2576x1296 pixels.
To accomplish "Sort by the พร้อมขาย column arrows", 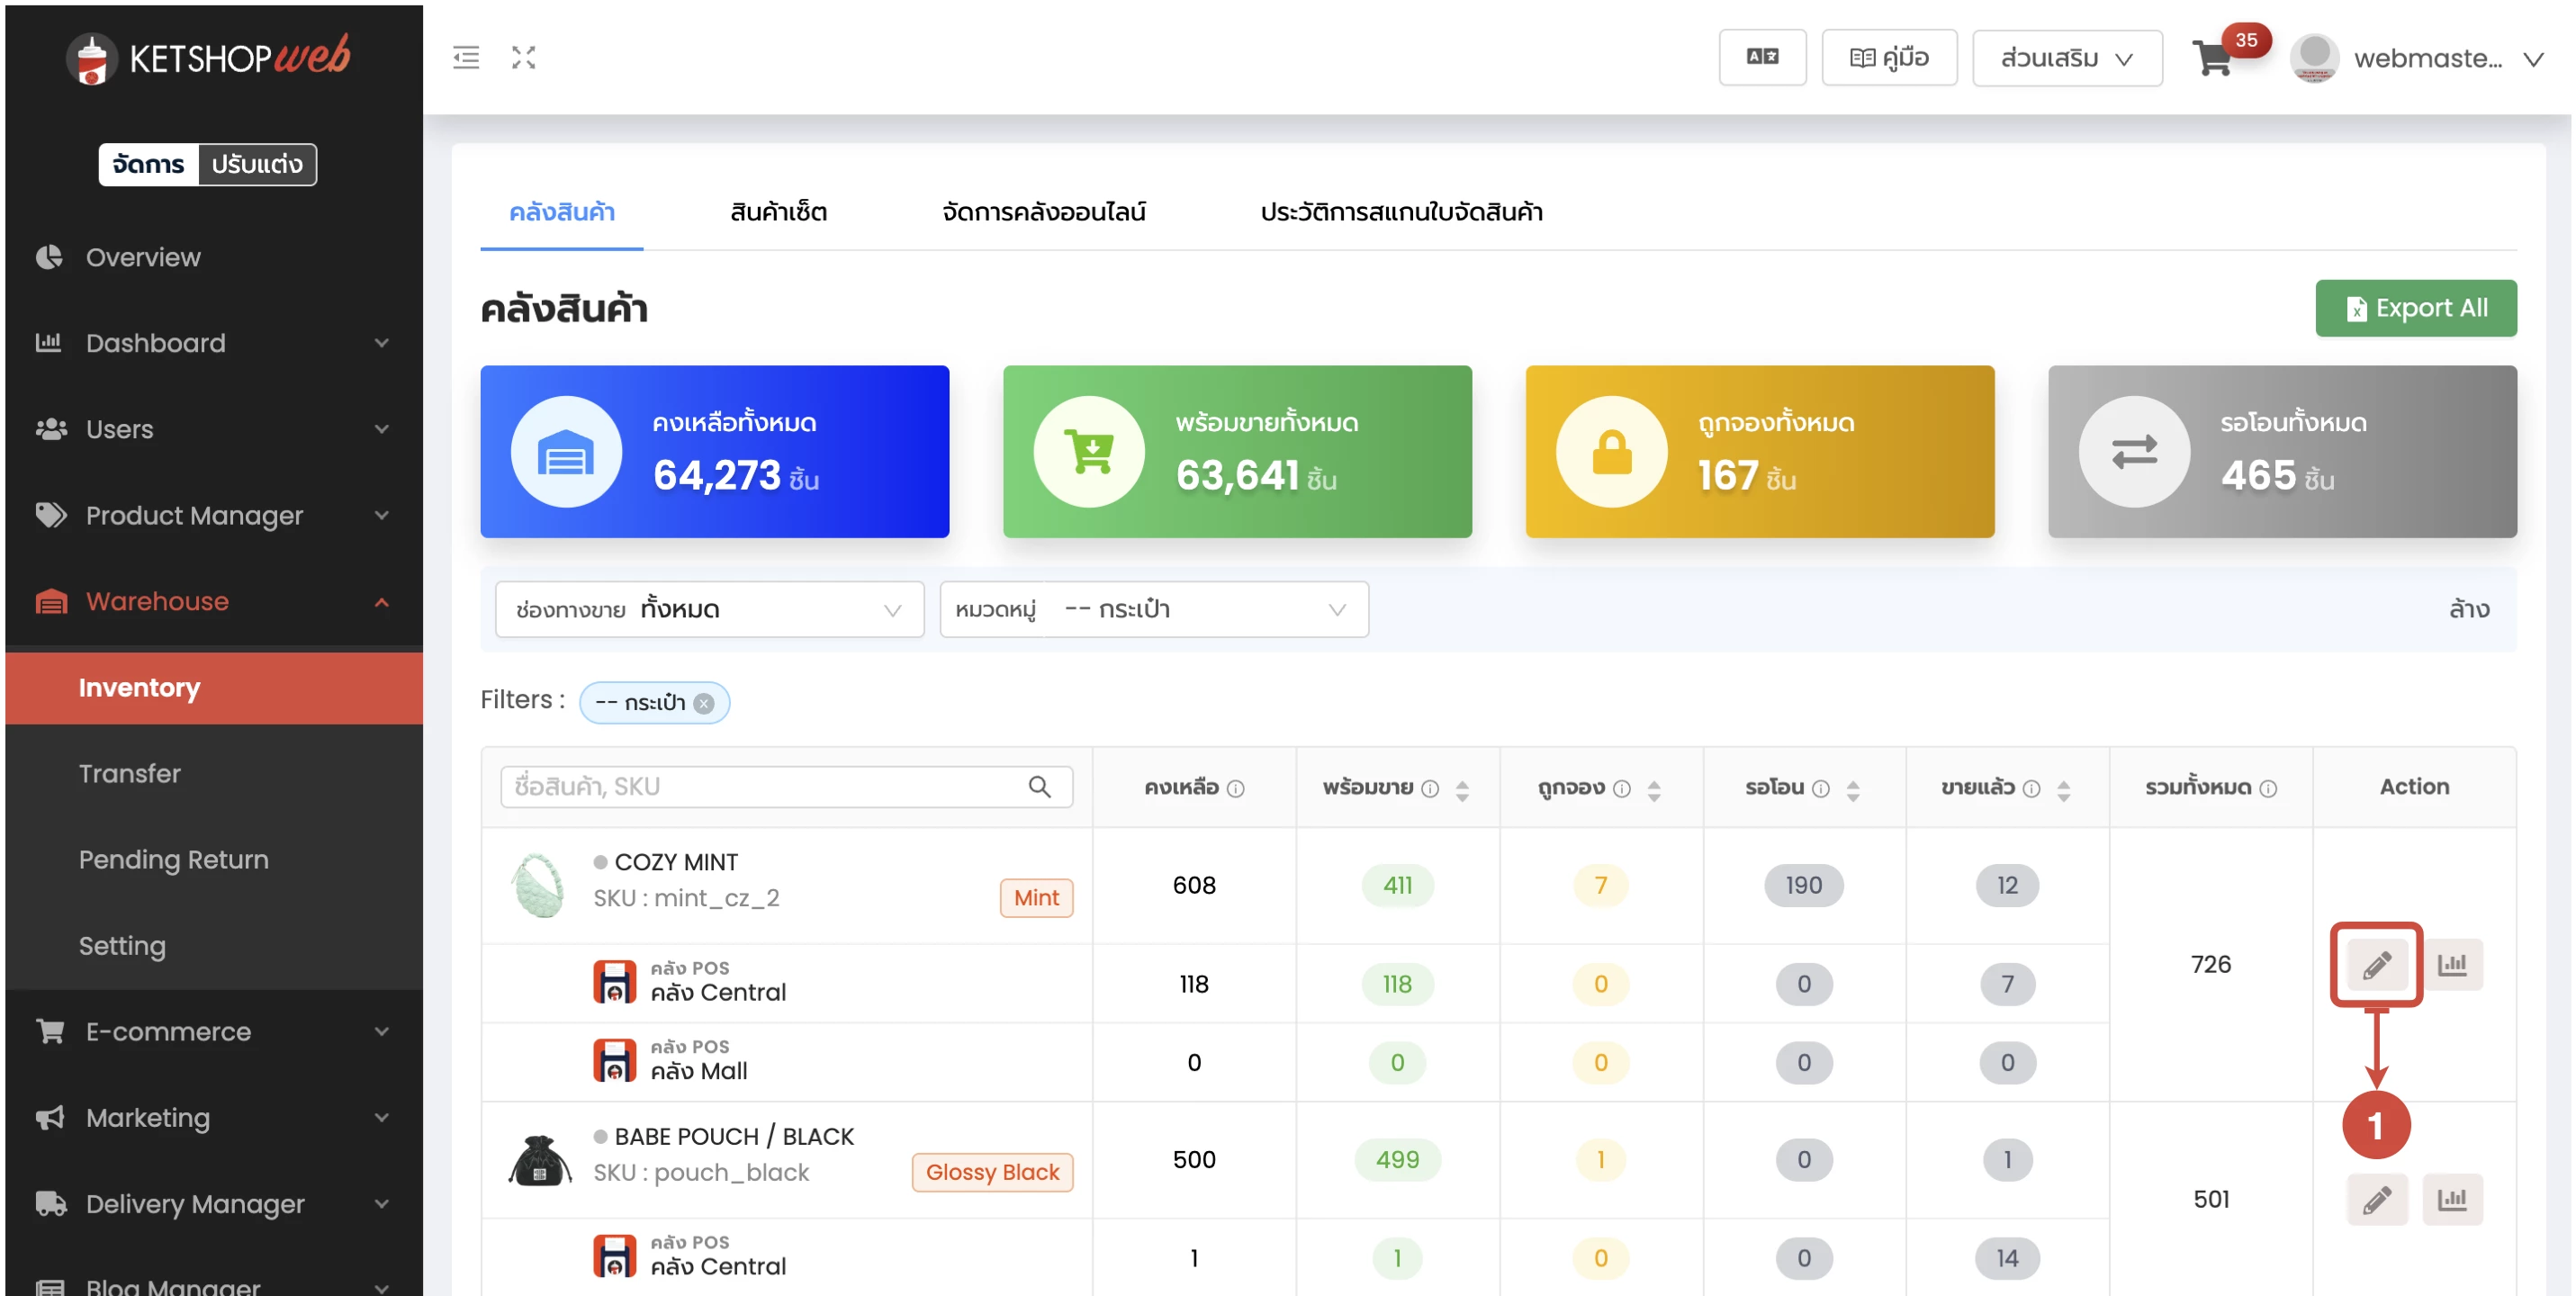I will tap(1462, 789).
